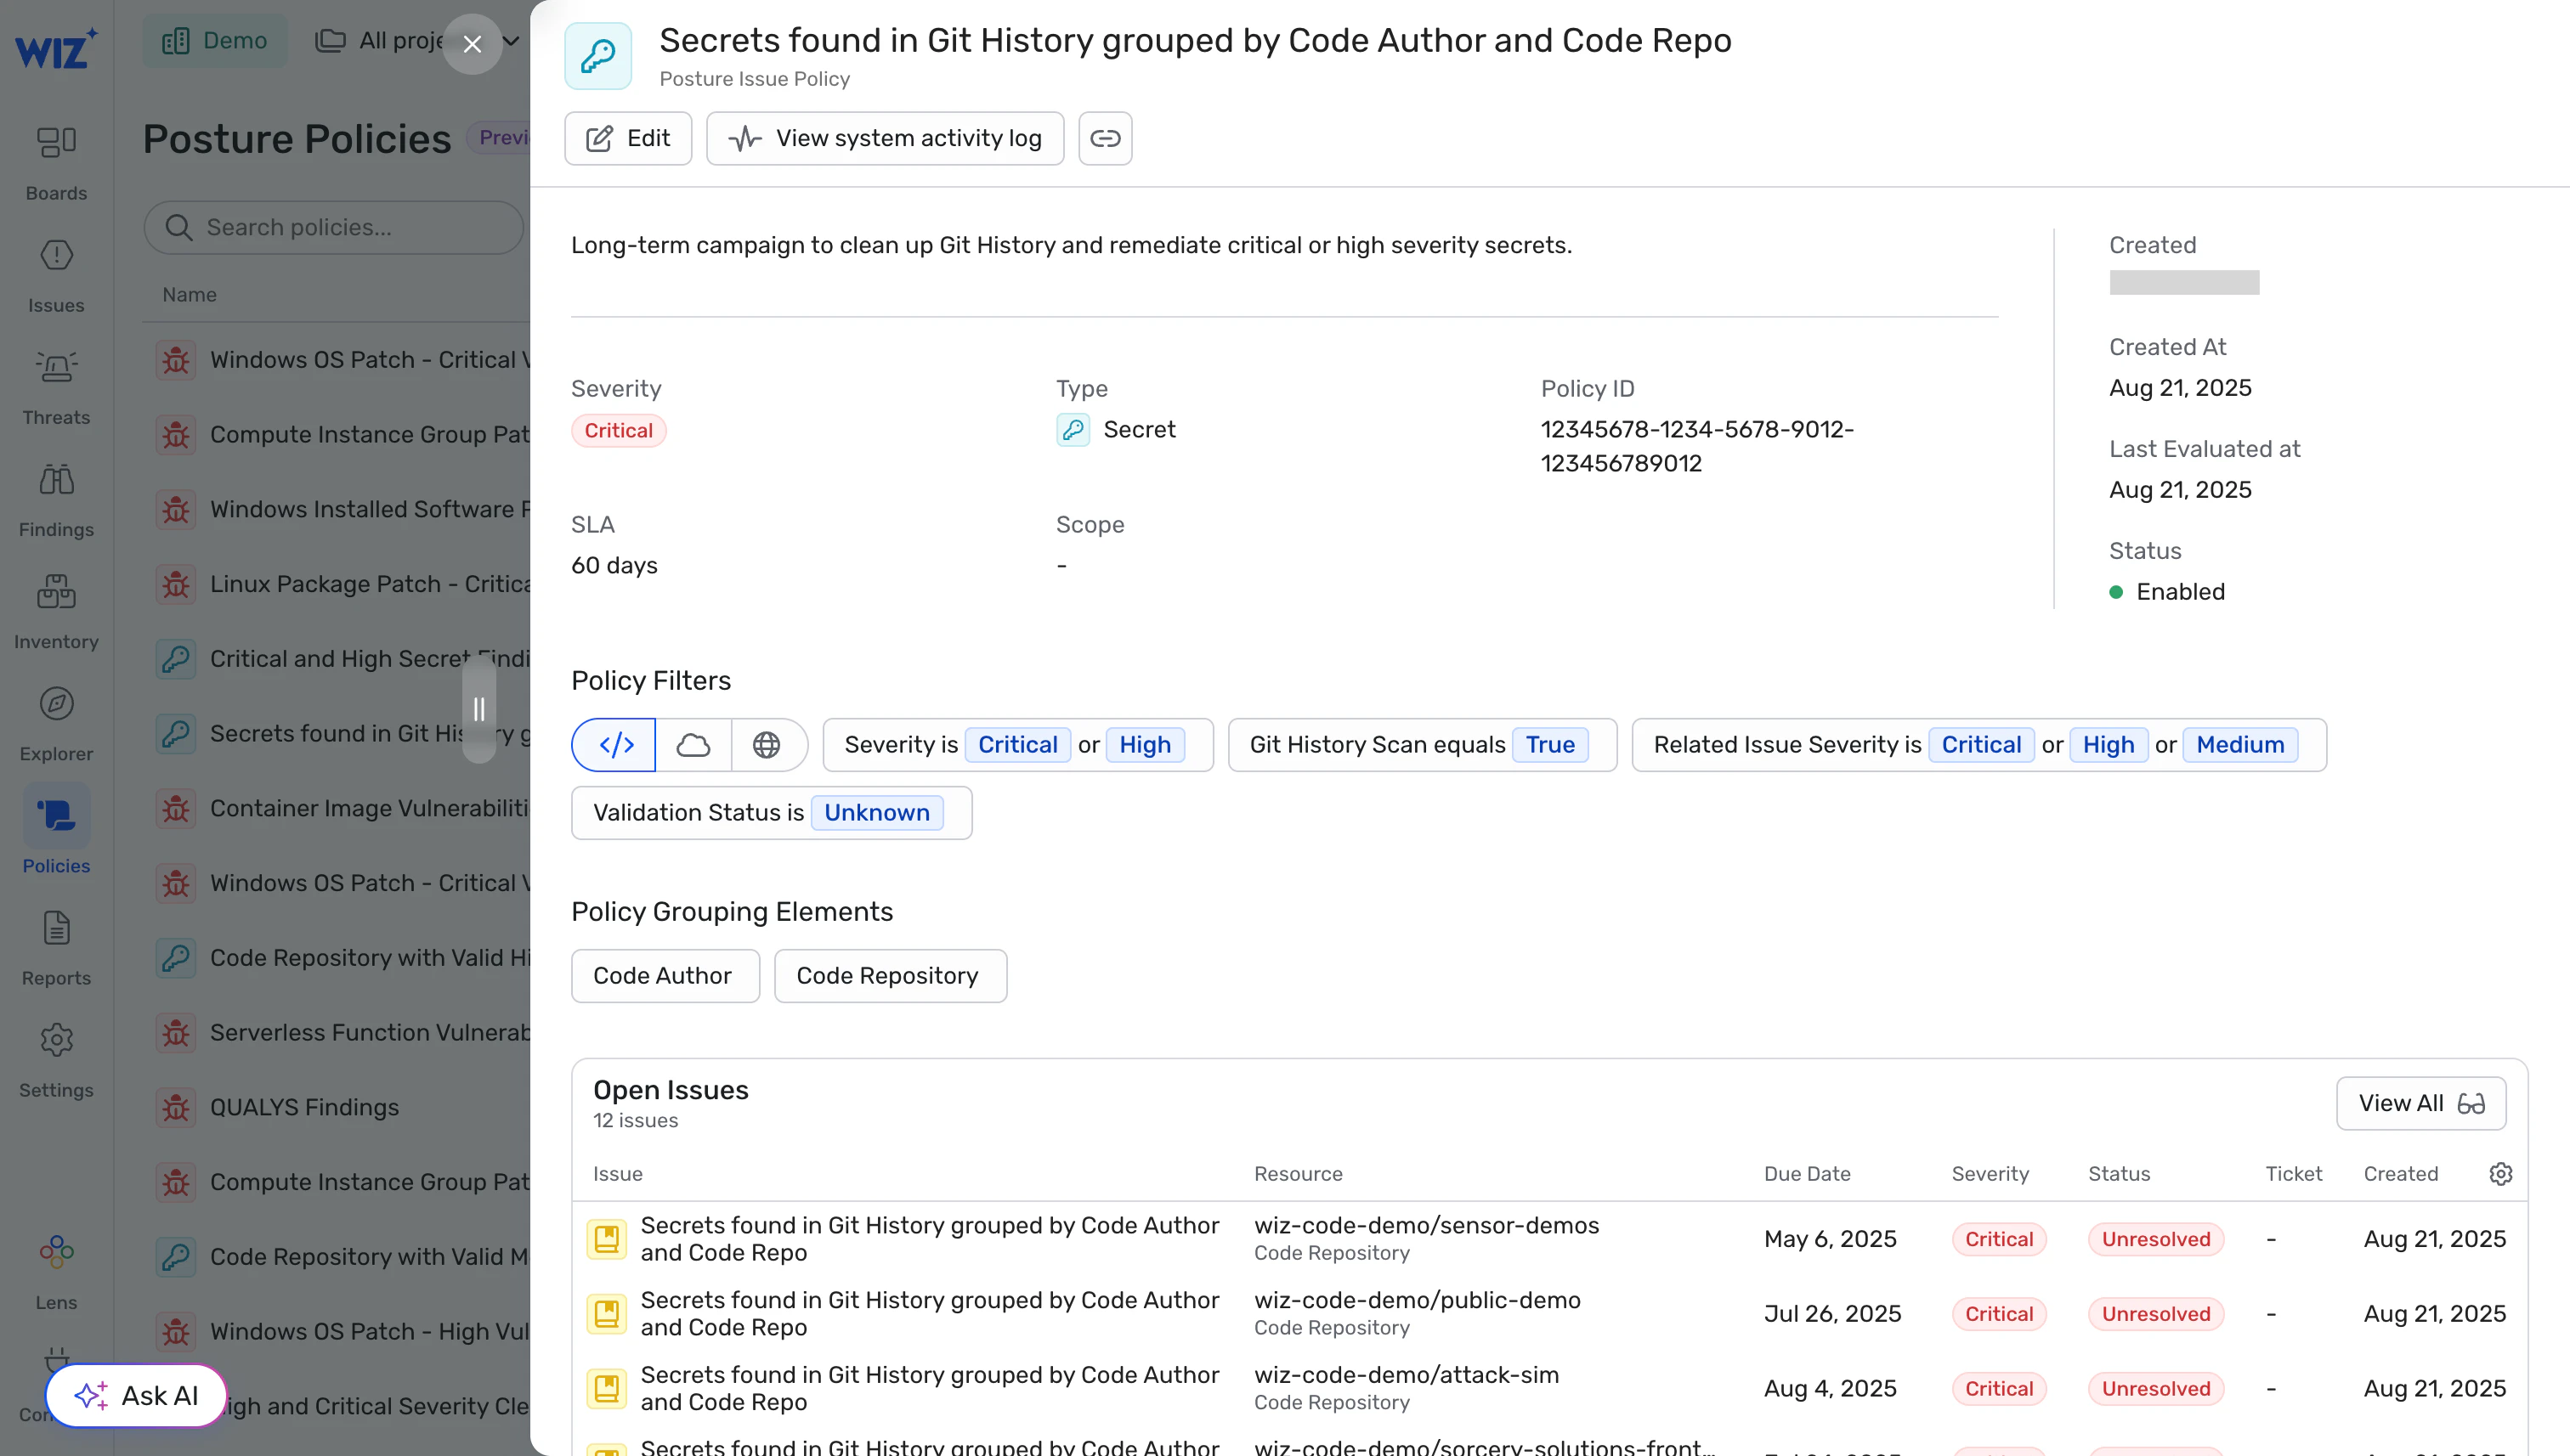This screenshot has height=1456, width=2570.
Task: Open wiz-code-demo/attack-sim resource
Action: click(x=1407, y=1375)
